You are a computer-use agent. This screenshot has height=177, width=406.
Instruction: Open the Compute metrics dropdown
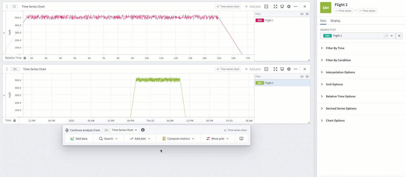coord(178,139)
